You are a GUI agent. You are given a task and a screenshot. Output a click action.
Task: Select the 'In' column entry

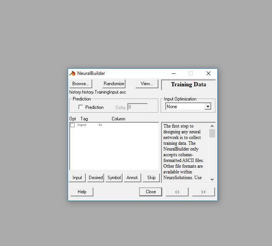[x=100, y=125]
